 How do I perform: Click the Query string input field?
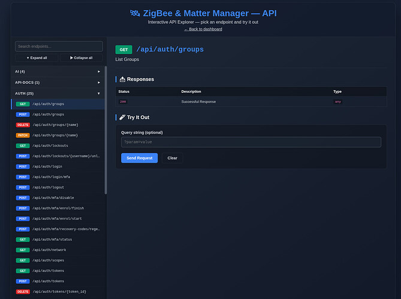(x=251, y=142)
